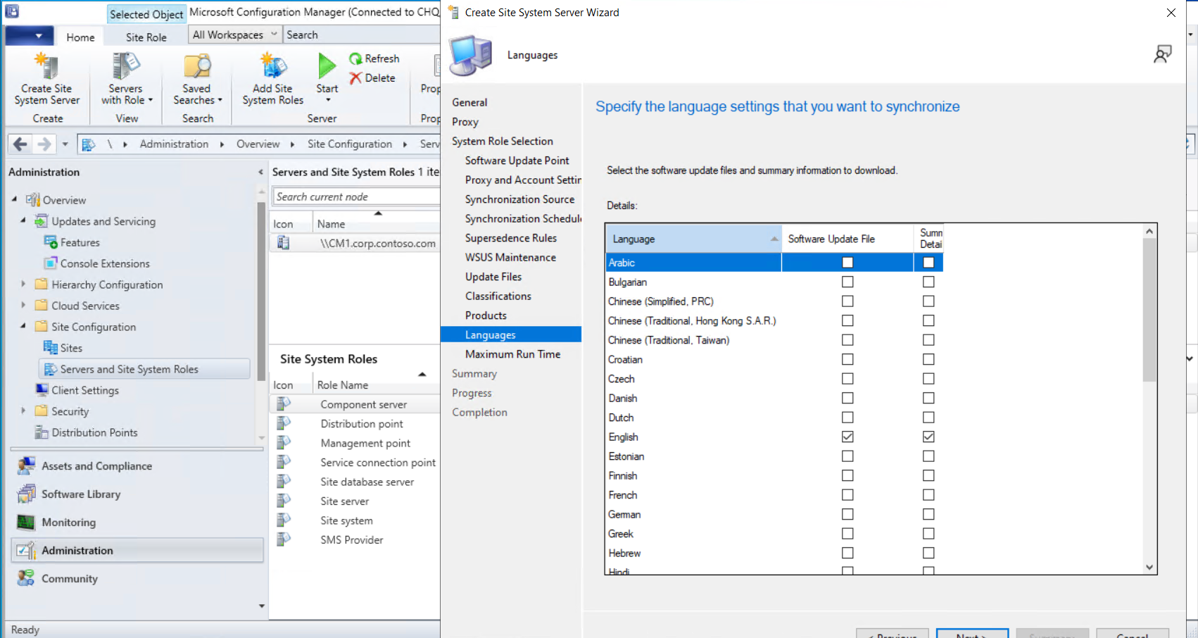The width and height of the screenshot is (1198, 638).
Task: Collapse the Administration navigation pane
Action: point(260,172)
